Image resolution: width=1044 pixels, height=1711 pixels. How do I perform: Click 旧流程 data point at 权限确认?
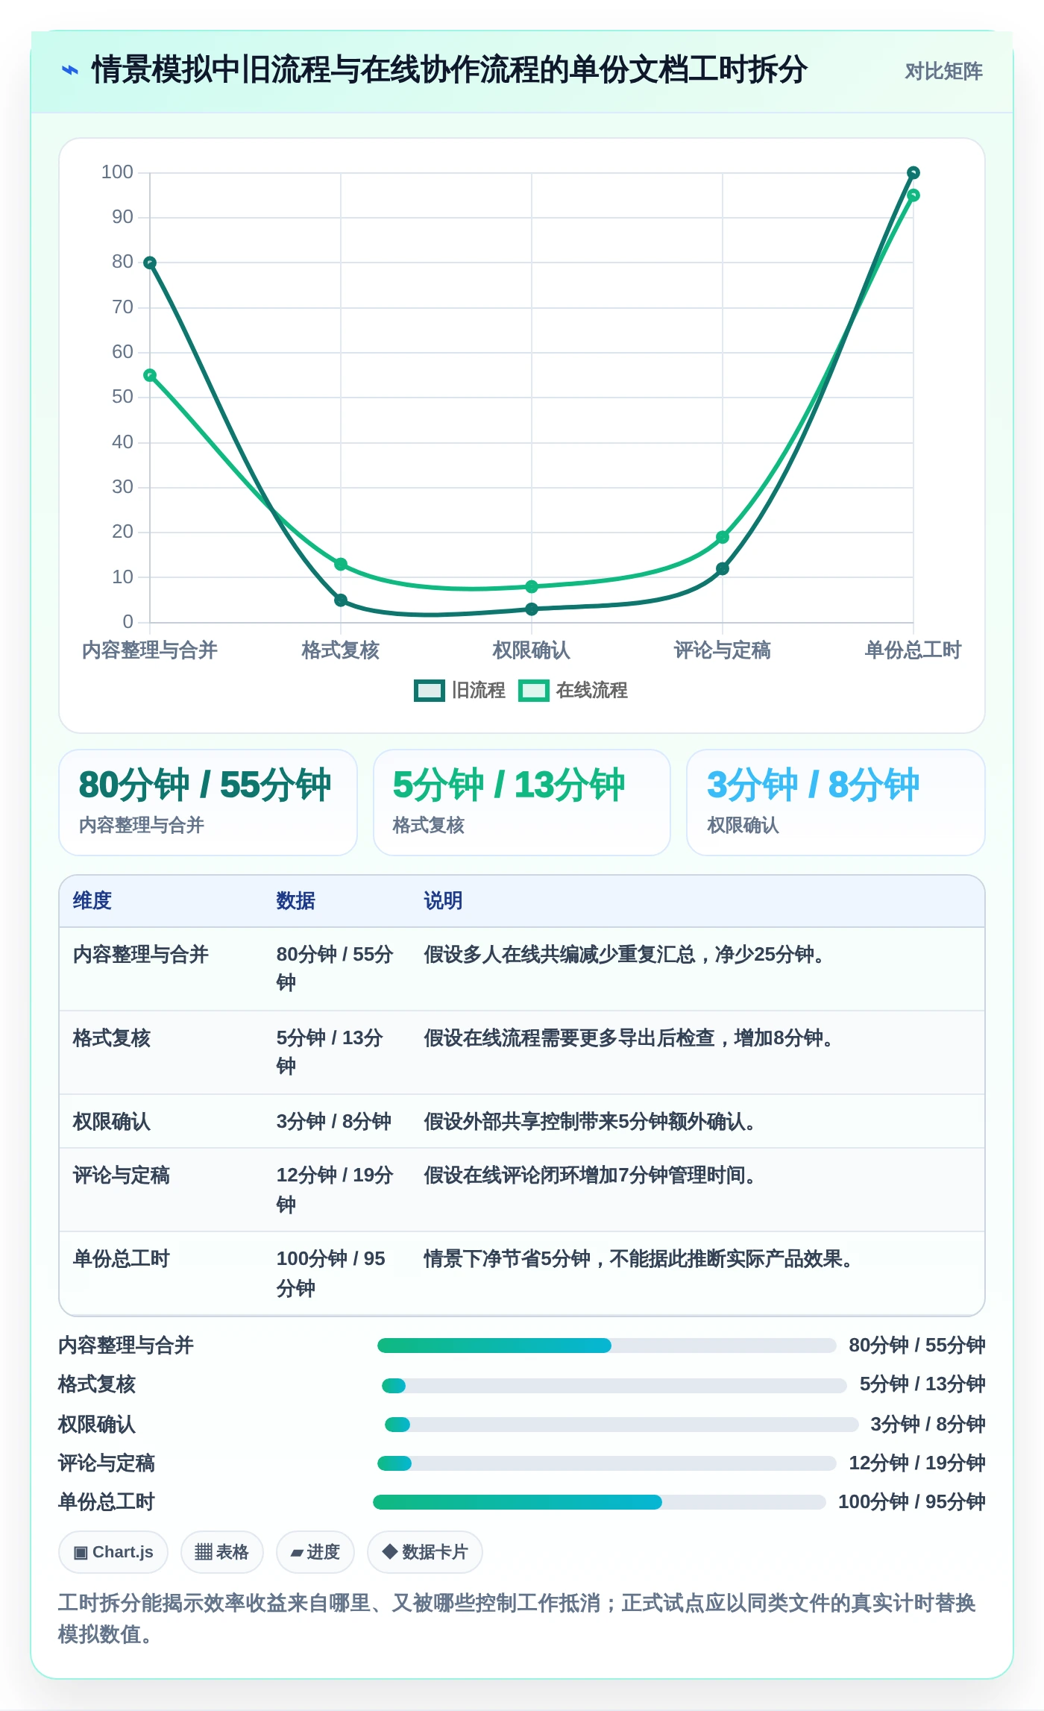532,609
